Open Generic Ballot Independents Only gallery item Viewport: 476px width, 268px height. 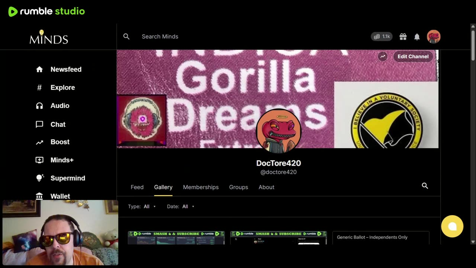point(381,238)
